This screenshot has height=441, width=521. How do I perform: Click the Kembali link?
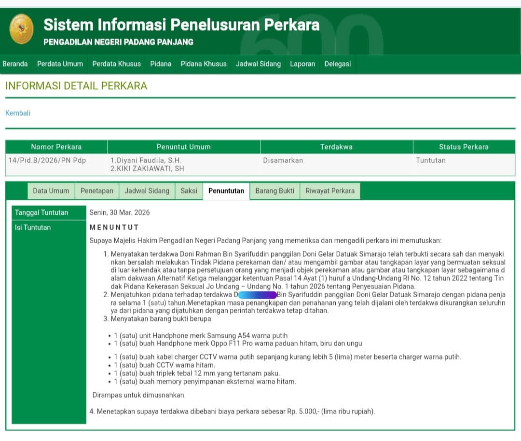pos(17,113)
